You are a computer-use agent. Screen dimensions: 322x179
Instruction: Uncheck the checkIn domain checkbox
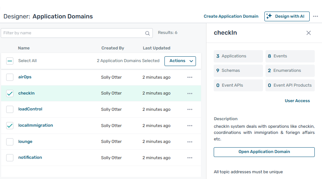pos(10,93)
